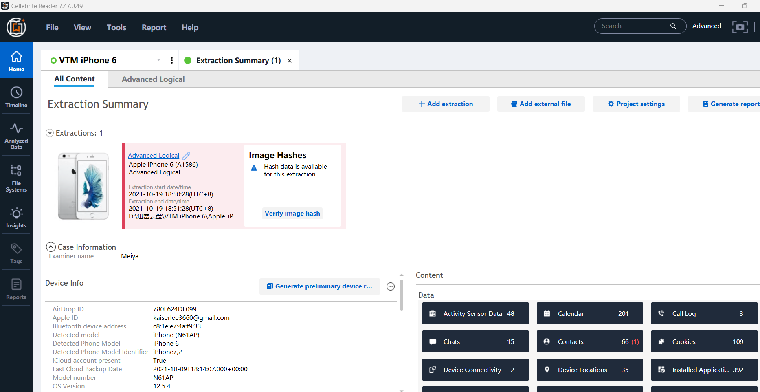Expand the VTM iPhone 6 project dropdown
The image size is (760, 392).
[158, 60]
